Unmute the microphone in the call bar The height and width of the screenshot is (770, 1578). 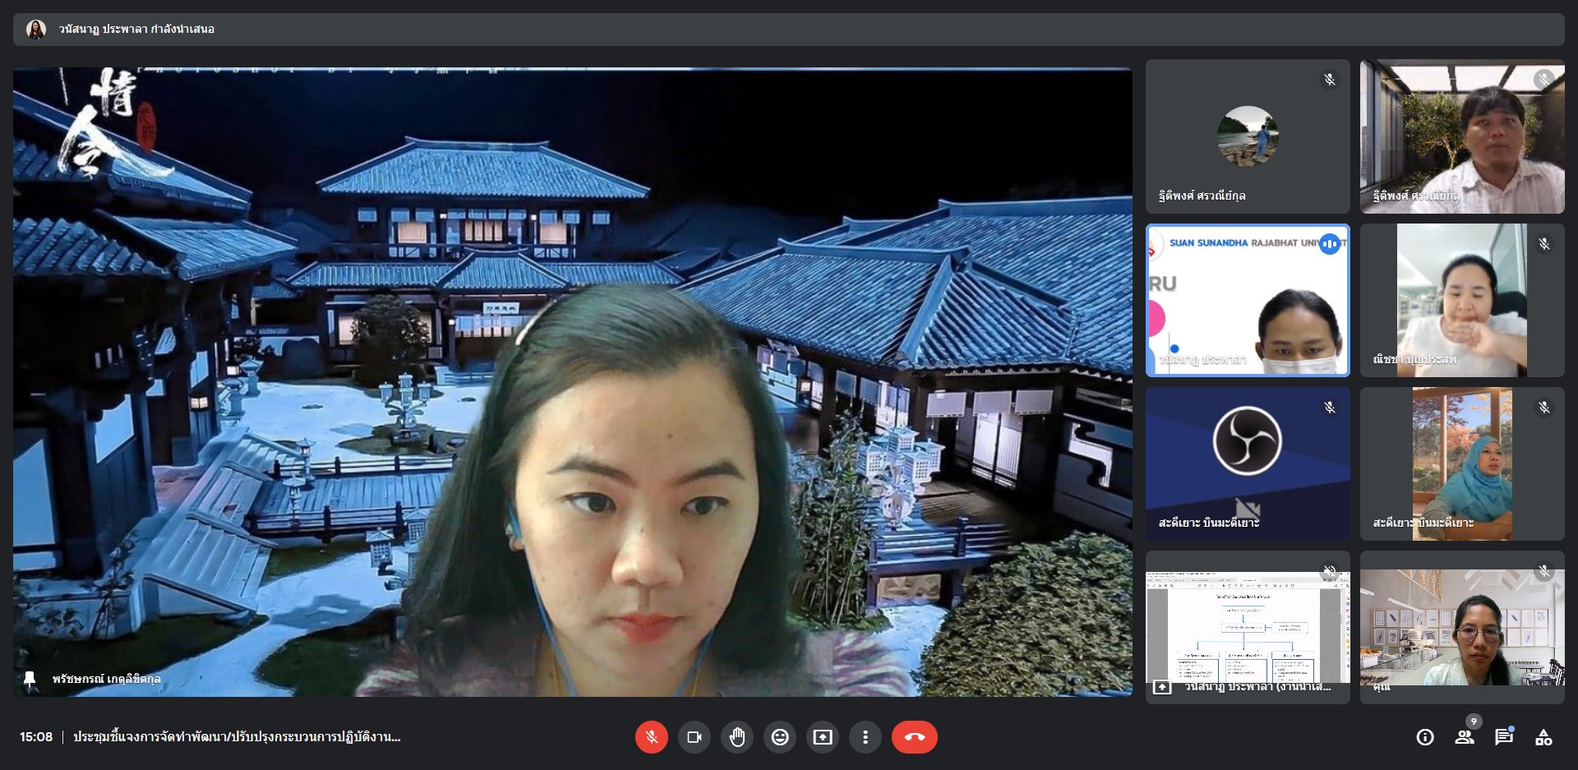[651, 737]
